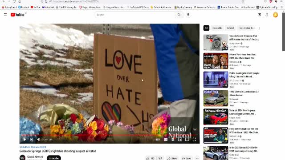Toggle the autoplay switch in player

tap(158, 139)
